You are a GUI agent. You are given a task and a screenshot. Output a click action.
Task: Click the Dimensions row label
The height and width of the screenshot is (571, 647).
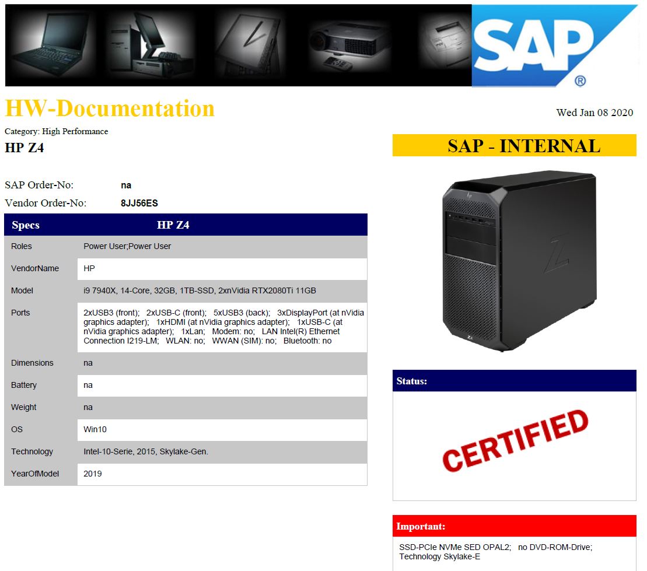(x=32, y=363)
